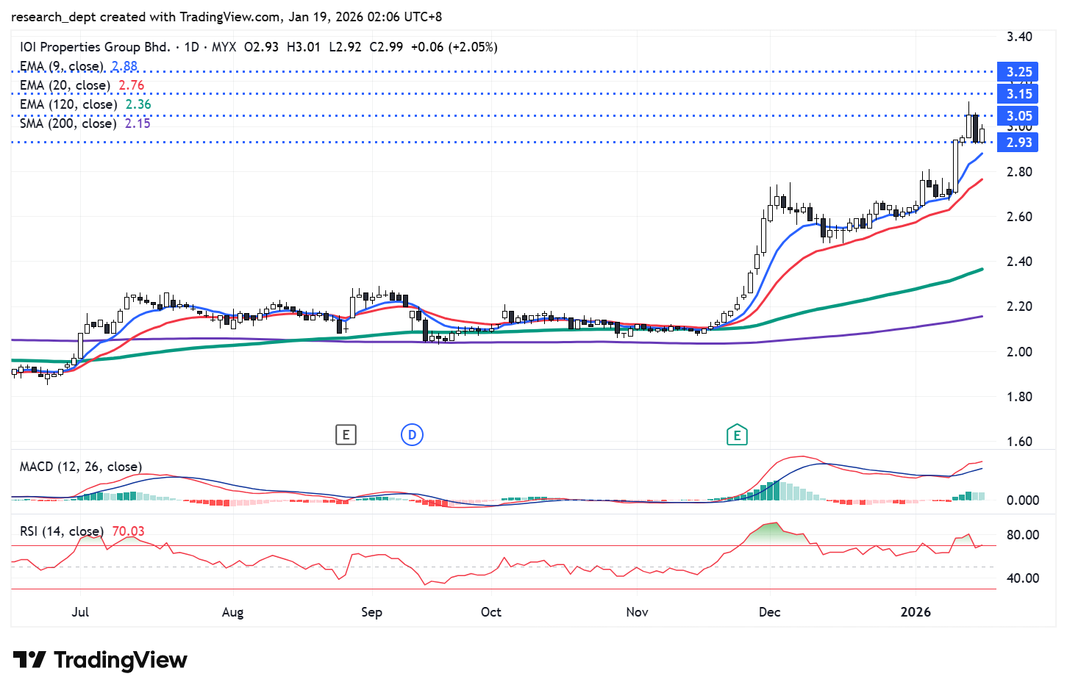1067x693 pixels.
Task: Click the 2.93 price level label
Action: pos(1018,143)
